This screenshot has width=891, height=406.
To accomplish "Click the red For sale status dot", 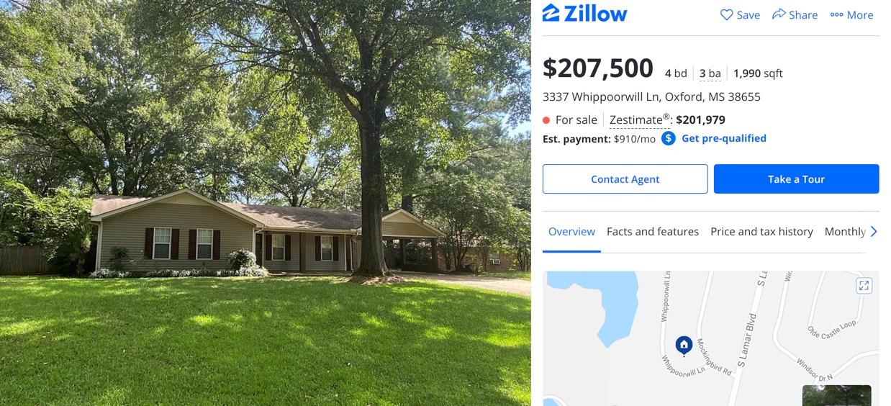I will click(546, 120).
